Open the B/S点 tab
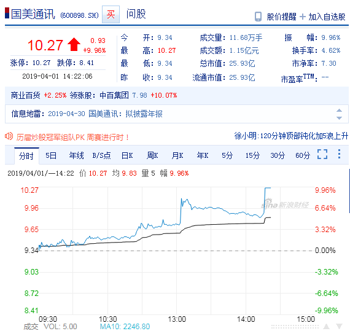350x331 pixels. pos(101,155)
